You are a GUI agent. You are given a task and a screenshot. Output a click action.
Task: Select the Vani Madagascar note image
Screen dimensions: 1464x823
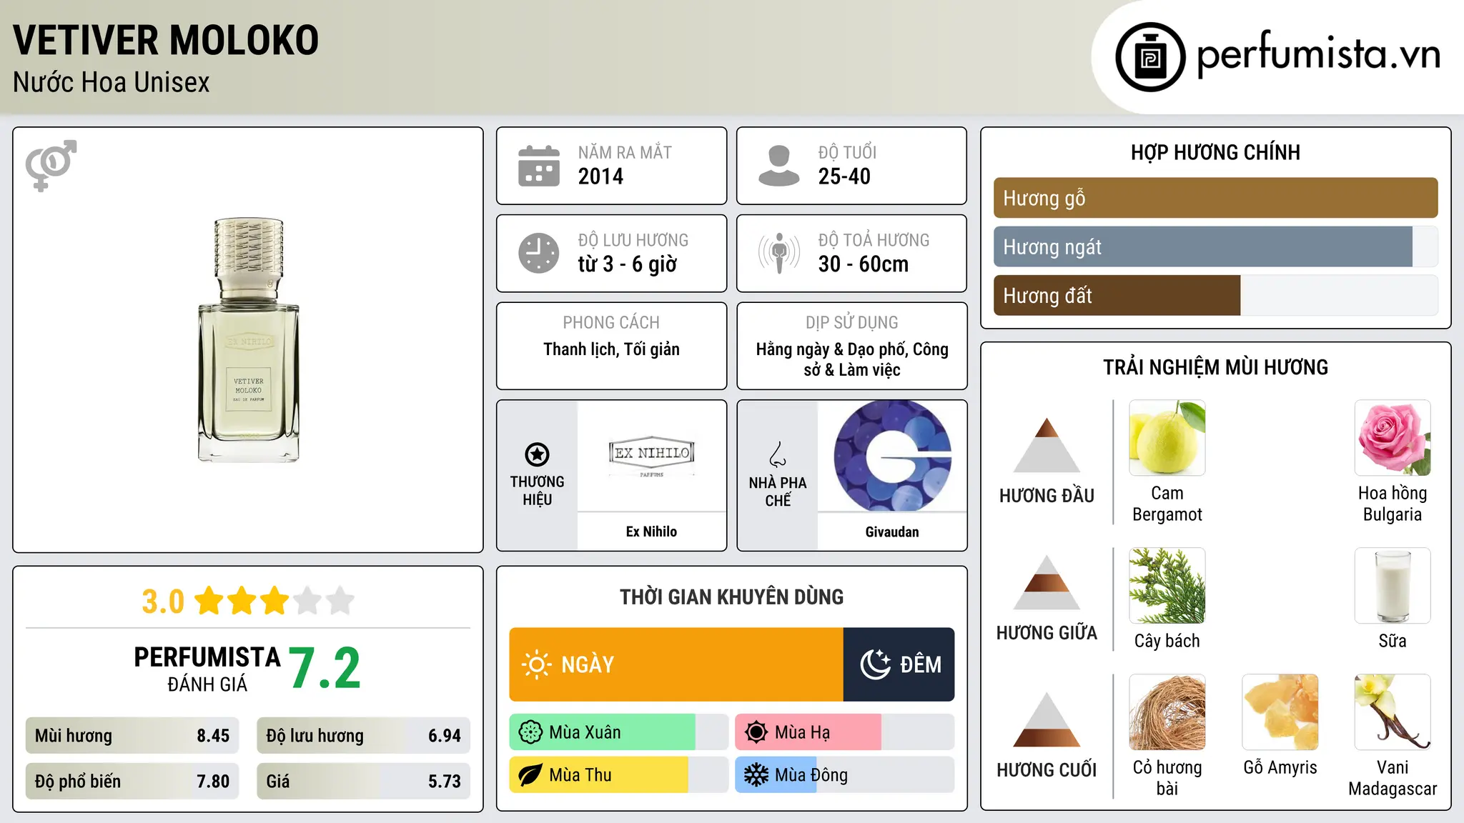click(1393, 712)
